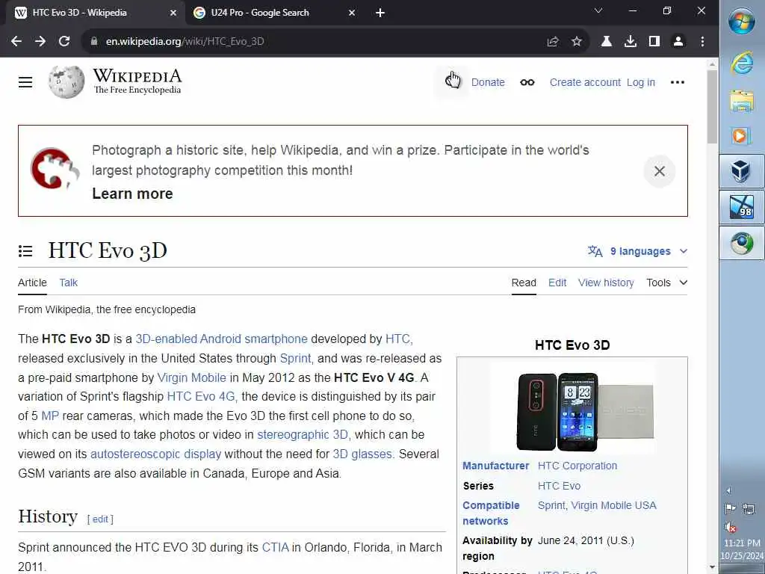Open the tab search chevron
The width and height of the screenshot is (765, 574).
point(598,10)
